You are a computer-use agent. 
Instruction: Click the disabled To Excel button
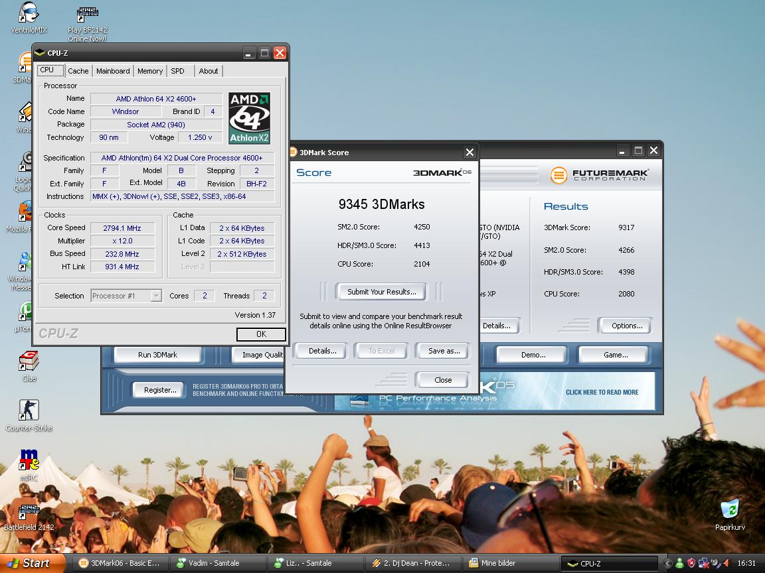click(x=382, y=351)
